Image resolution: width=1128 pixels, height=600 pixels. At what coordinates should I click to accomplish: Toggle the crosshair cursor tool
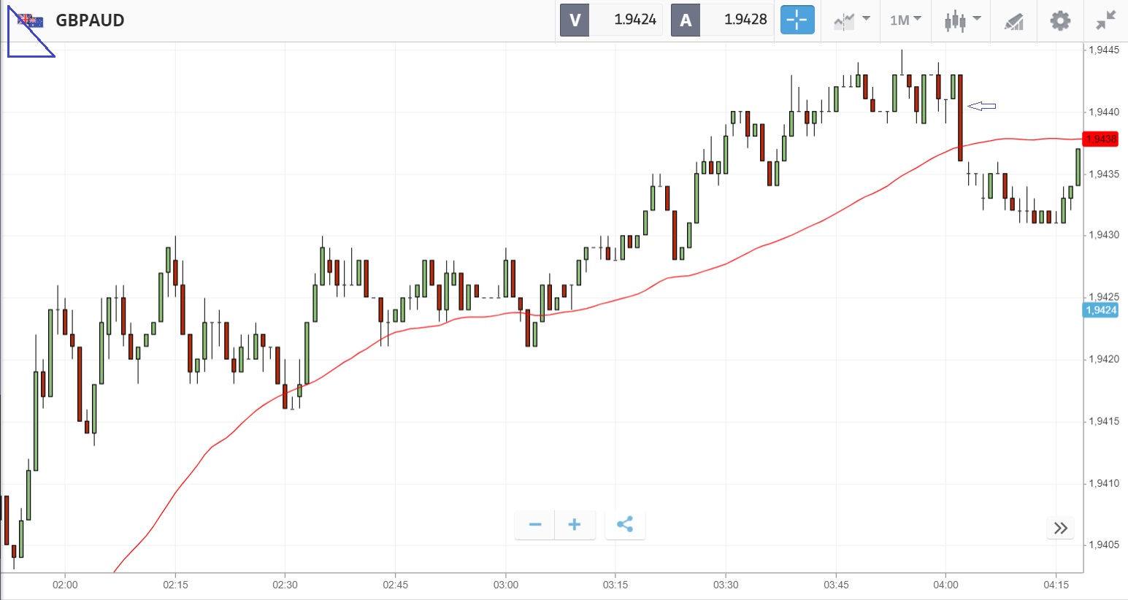tap(797, 20)
